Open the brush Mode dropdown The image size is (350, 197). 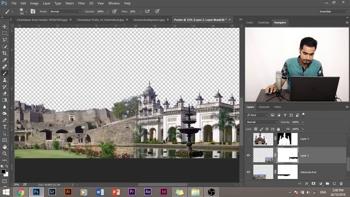coord(66,11)
